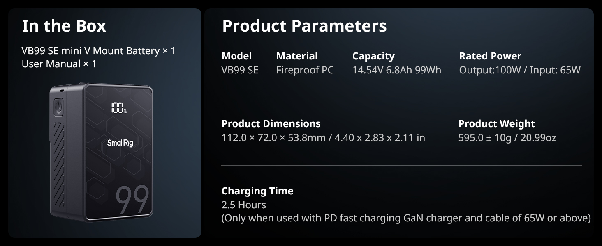Image resolution: width=602 pixels, height=246 pixels.
Task: Click the large 99 numeral on battery
Action: [x=132, y=200]
